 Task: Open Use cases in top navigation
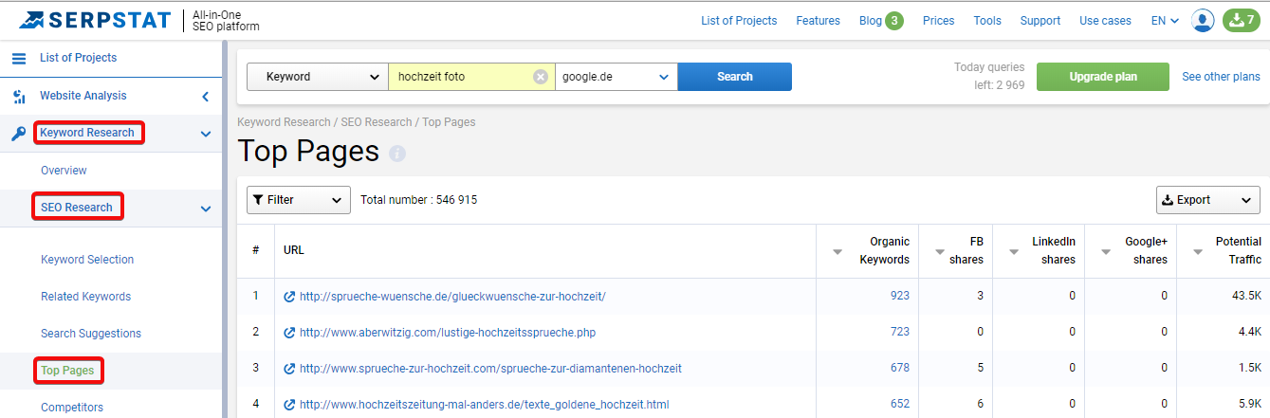point(1105,21)
